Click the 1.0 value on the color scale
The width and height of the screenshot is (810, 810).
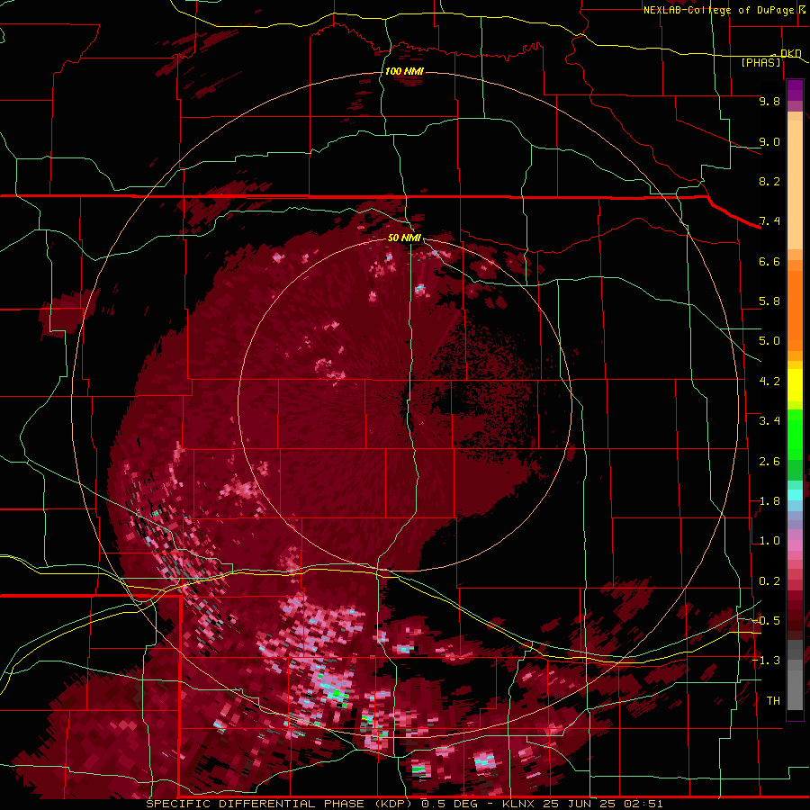[769, 541]
